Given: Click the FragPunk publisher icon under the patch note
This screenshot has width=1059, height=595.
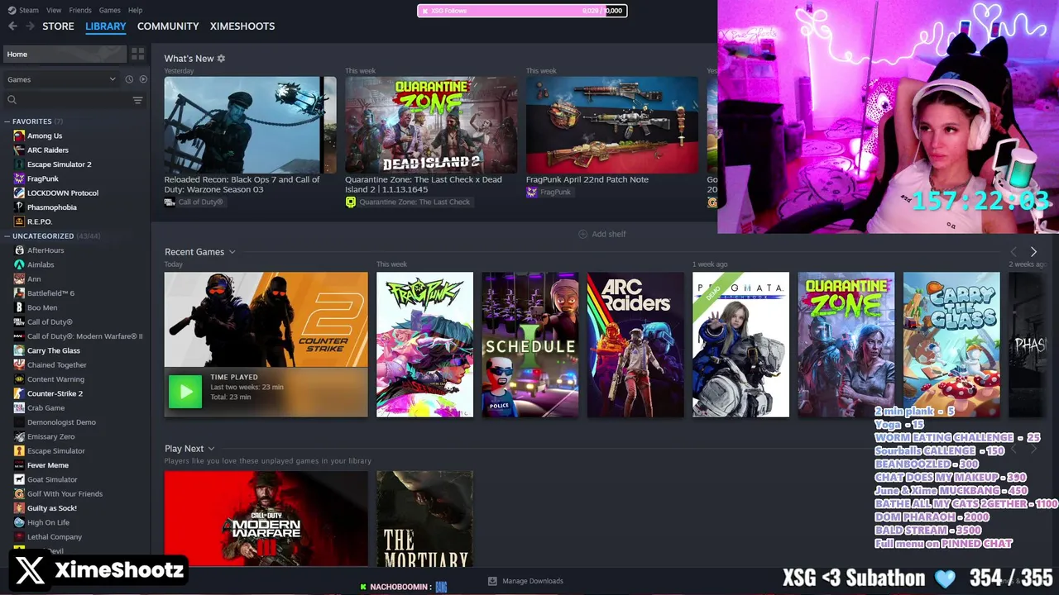Looking at the screenshot, I should point(532,192).
